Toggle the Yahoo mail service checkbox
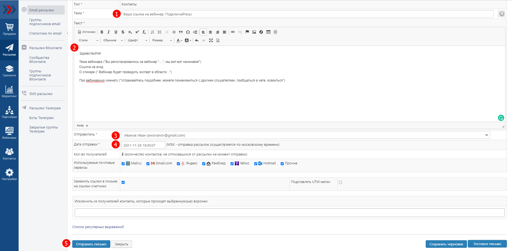 pos(232,164)
